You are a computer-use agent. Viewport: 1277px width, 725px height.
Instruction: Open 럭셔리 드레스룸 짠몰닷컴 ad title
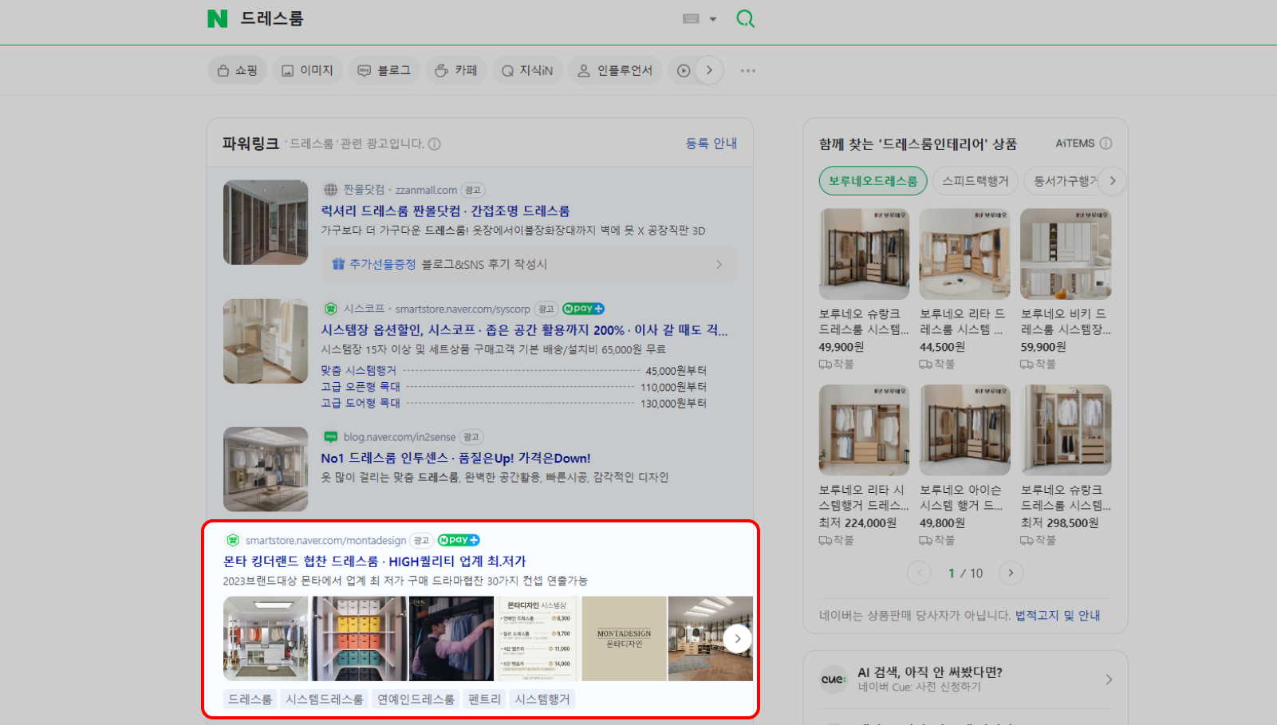445,211
